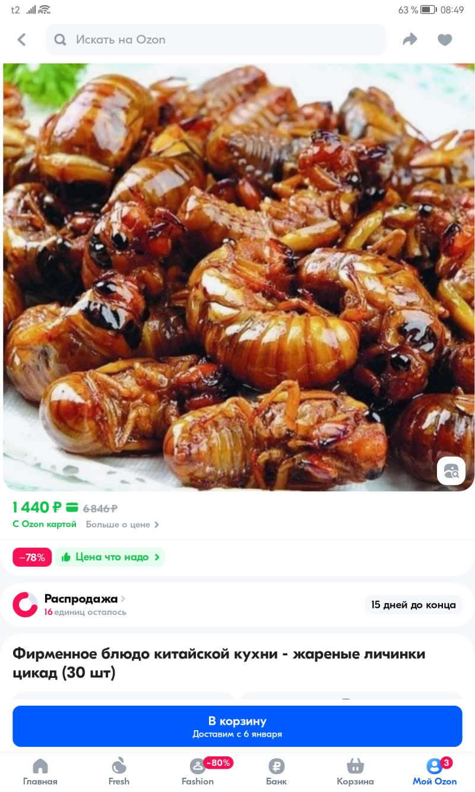
Task: Tap the back arrow icon
Action: point(22,40)
